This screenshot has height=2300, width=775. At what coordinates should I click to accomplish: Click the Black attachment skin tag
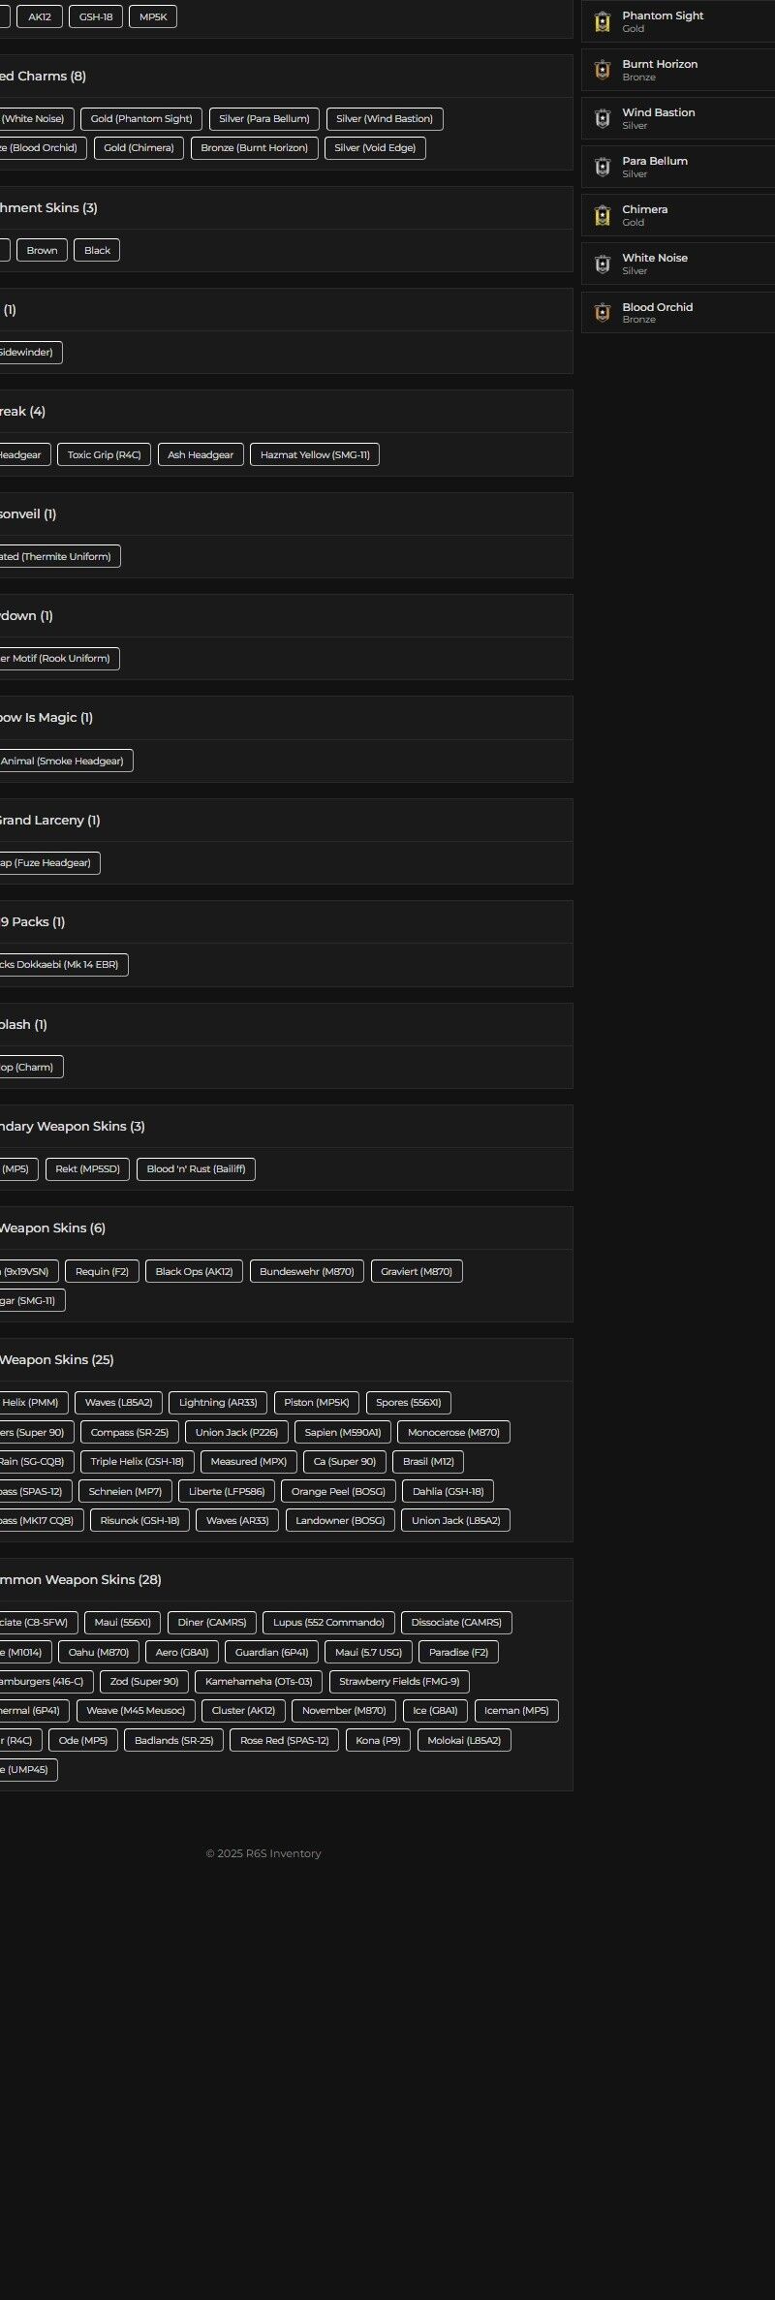click(97, 251)
